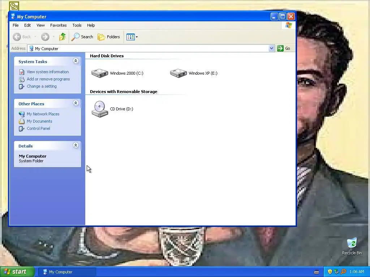Screen dimensions: 370x277
Task: Open Control Panel link
Action: [x=38, y=128]
